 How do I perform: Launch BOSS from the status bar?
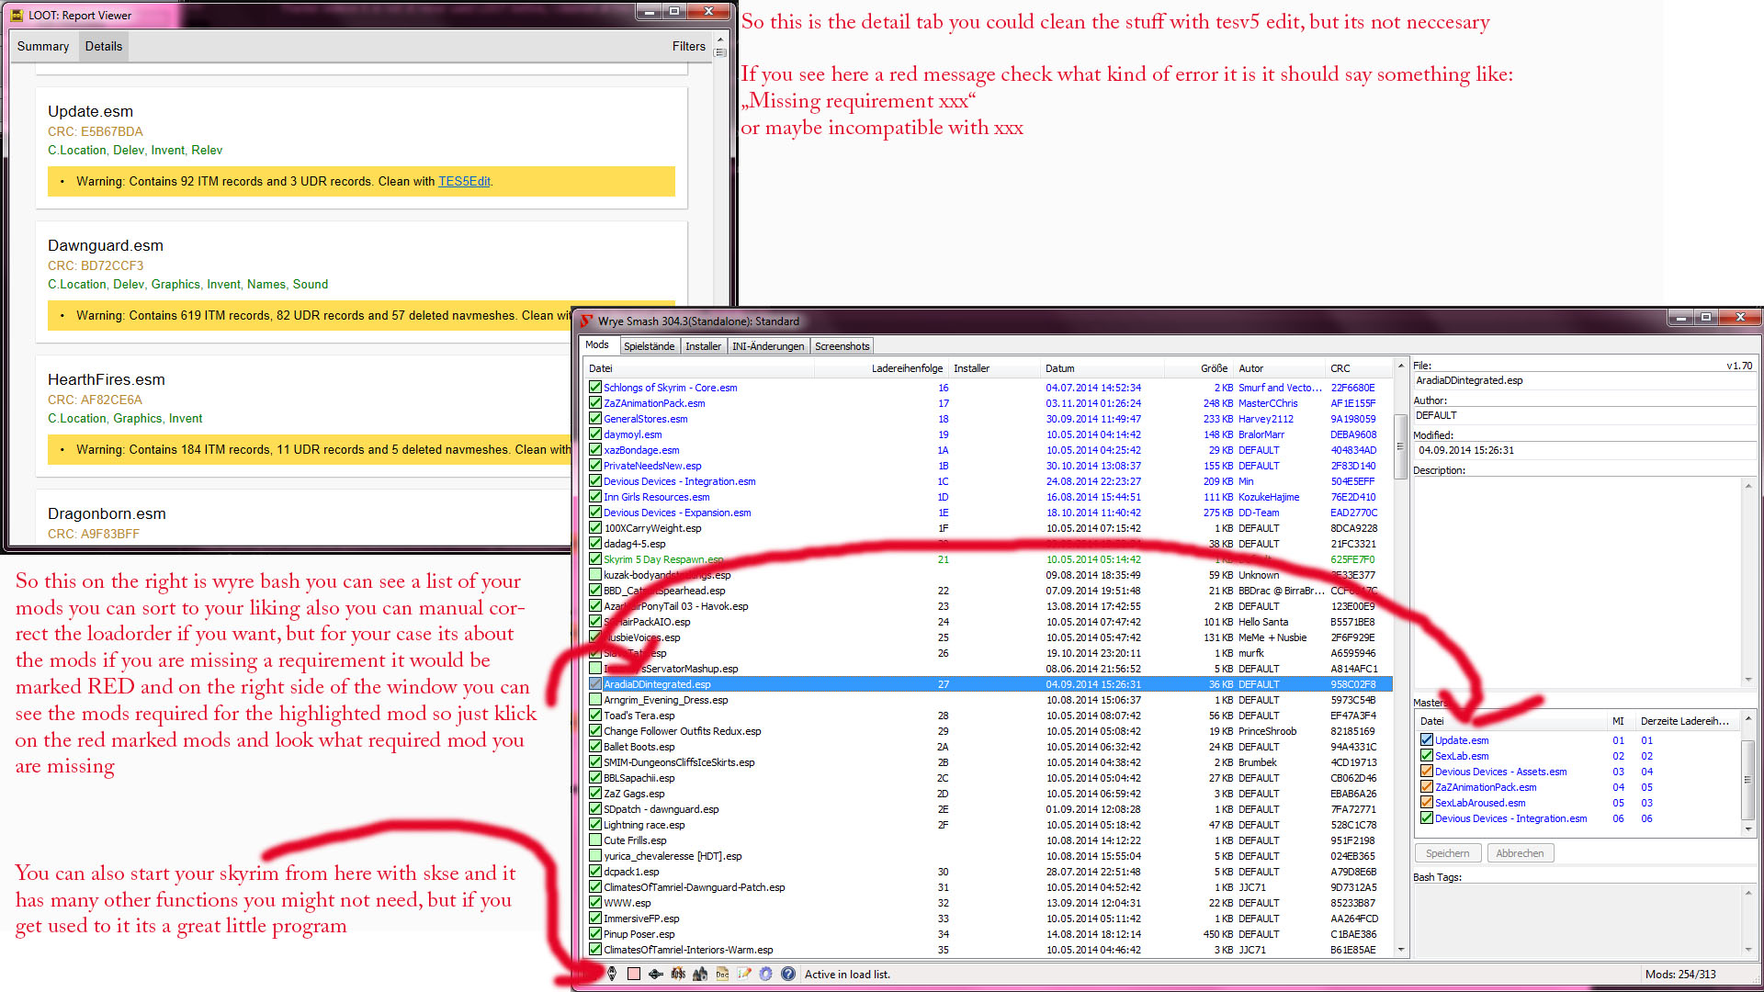(678, 975)
